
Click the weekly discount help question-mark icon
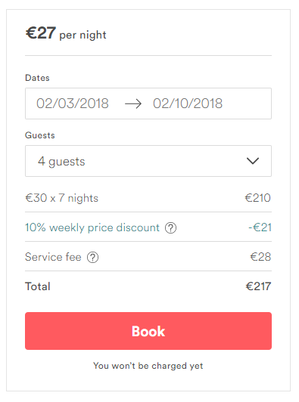[170, 228]
